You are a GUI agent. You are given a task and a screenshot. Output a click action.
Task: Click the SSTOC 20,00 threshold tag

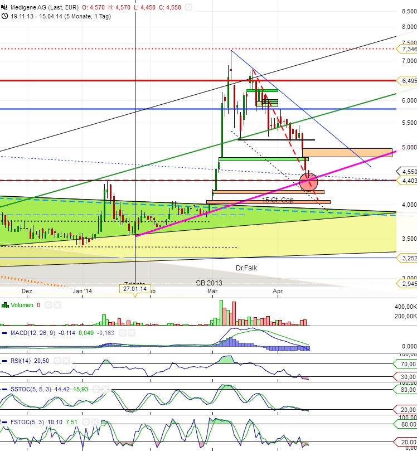click(x=405, y=409)
